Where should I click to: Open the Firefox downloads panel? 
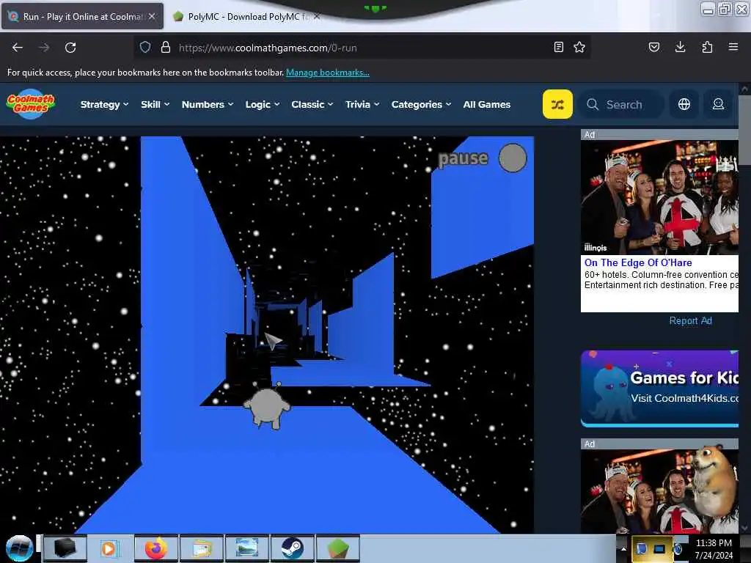point(680,47)
